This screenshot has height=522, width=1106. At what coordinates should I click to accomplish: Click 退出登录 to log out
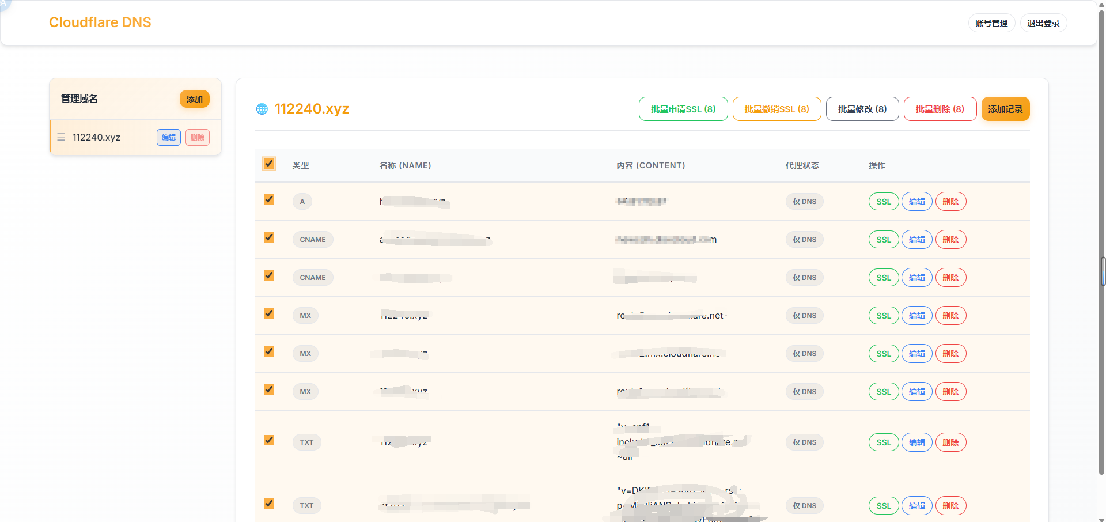[1043, 23]
